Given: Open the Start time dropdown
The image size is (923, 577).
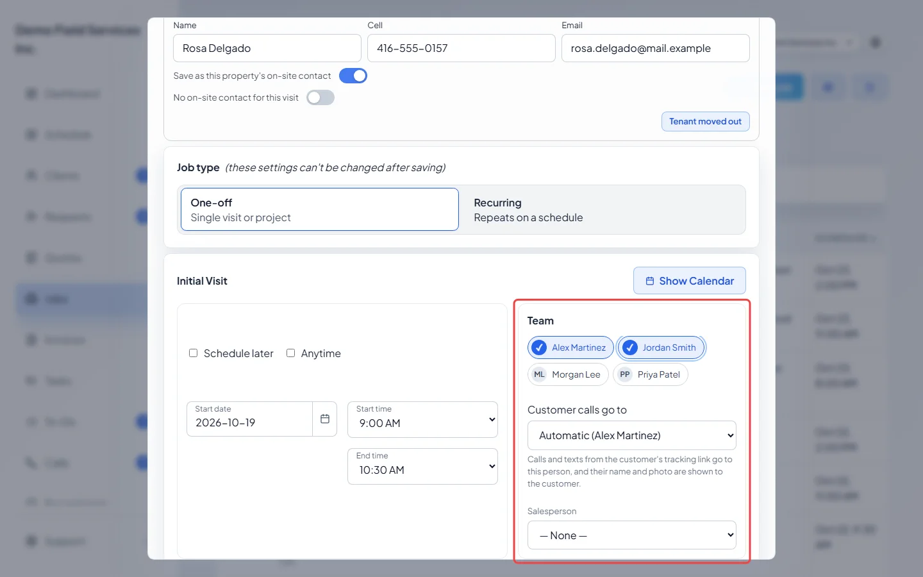Looking at the screenshot, I should [423, 419].
